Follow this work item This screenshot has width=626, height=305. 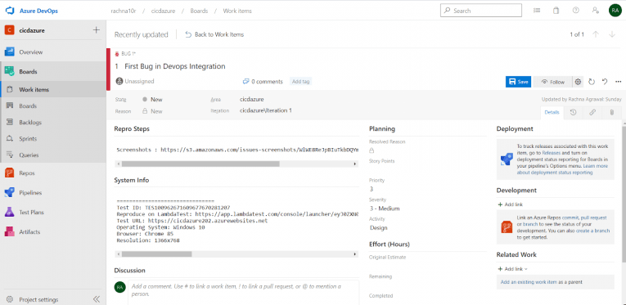point(553,82)
